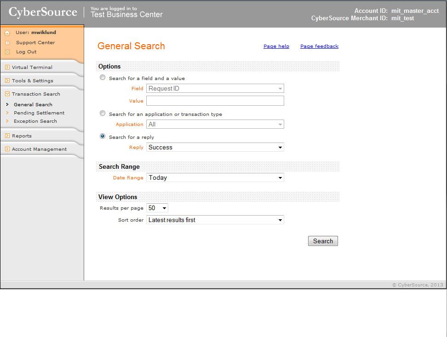Choose 'Search for an application or transaction type'

(103, 114)
